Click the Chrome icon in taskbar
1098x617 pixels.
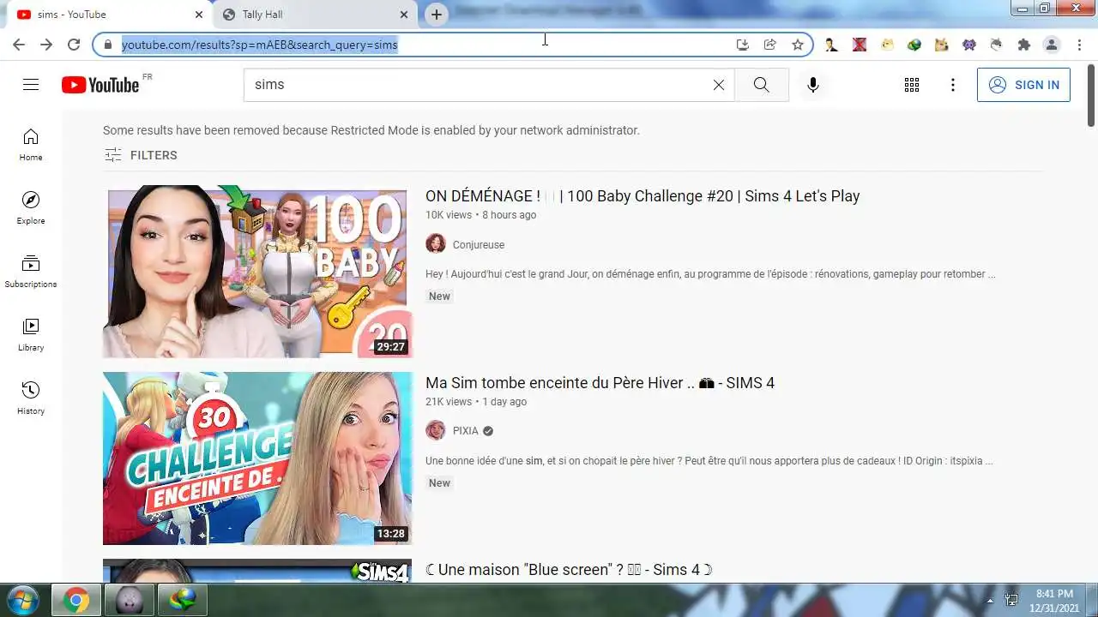point(75,601)
